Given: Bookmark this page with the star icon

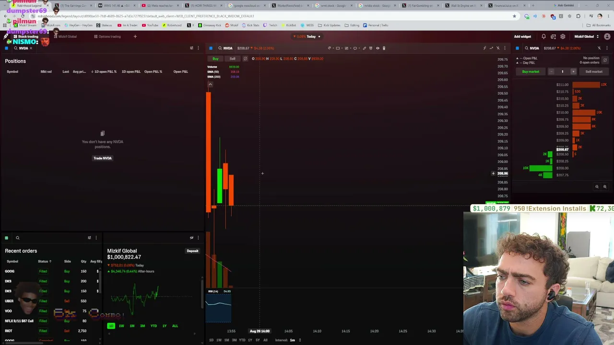Looking at the screenshot, I should tap(515, 16).
